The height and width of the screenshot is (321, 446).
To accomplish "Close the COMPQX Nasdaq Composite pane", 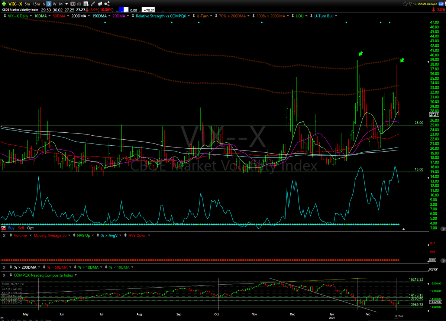I will tap(4, 275).
